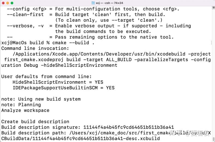Viewport: 215px width, 142px height.
Task: Click the 'IDEPackageSupportUseBuiltinSCM = YES' line
Action: click(64, 88)
